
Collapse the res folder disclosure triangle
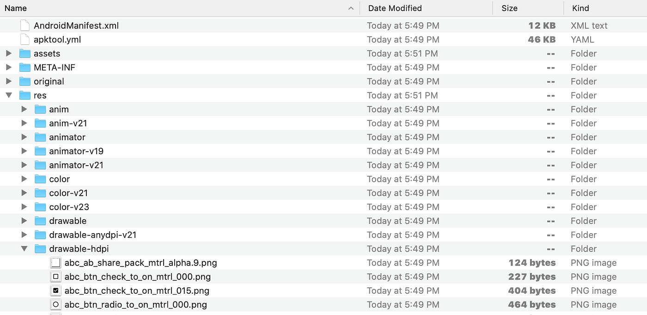click(x=9, y=95)
